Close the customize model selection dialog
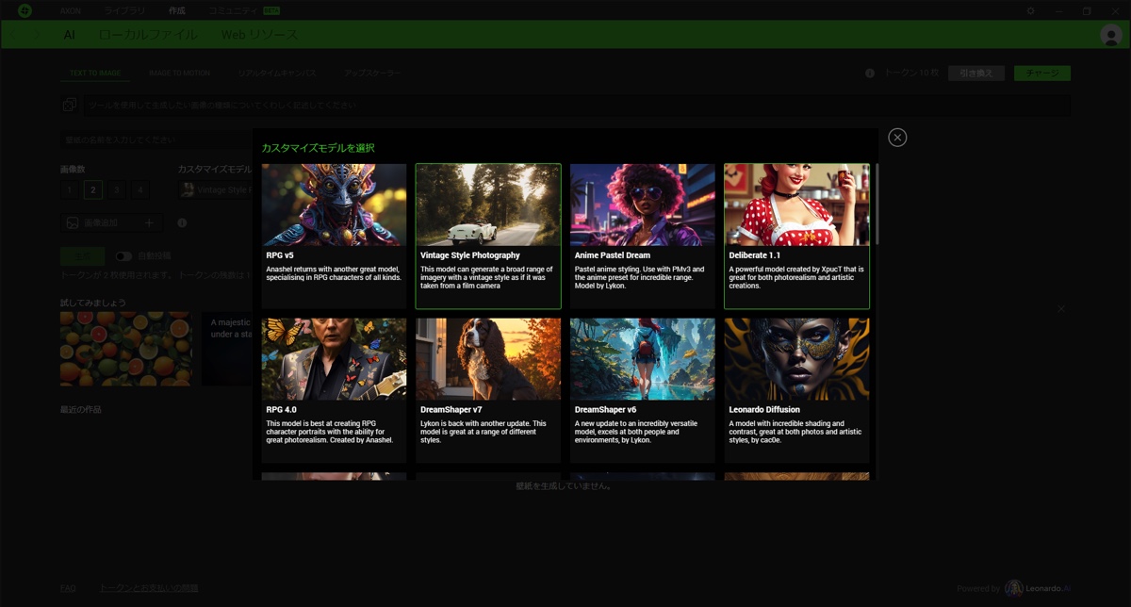The image size is (1131, 607). coord(897,138)
